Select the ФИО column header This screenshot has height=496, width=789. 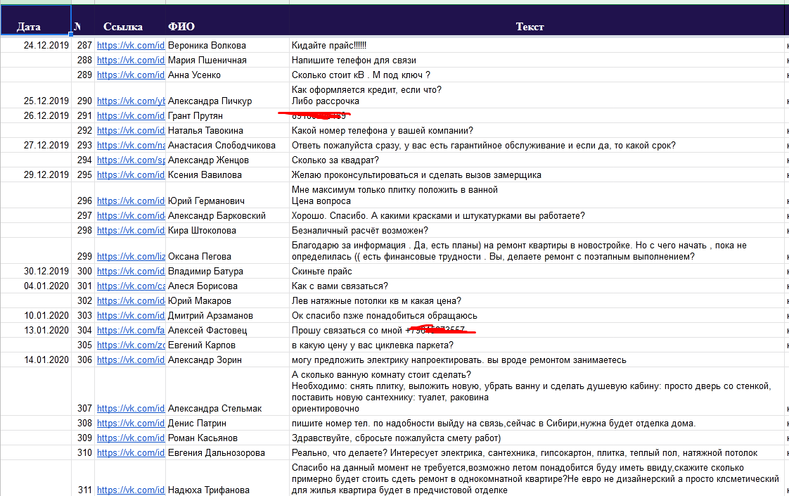pyautogui.click(x=227, y=20)
